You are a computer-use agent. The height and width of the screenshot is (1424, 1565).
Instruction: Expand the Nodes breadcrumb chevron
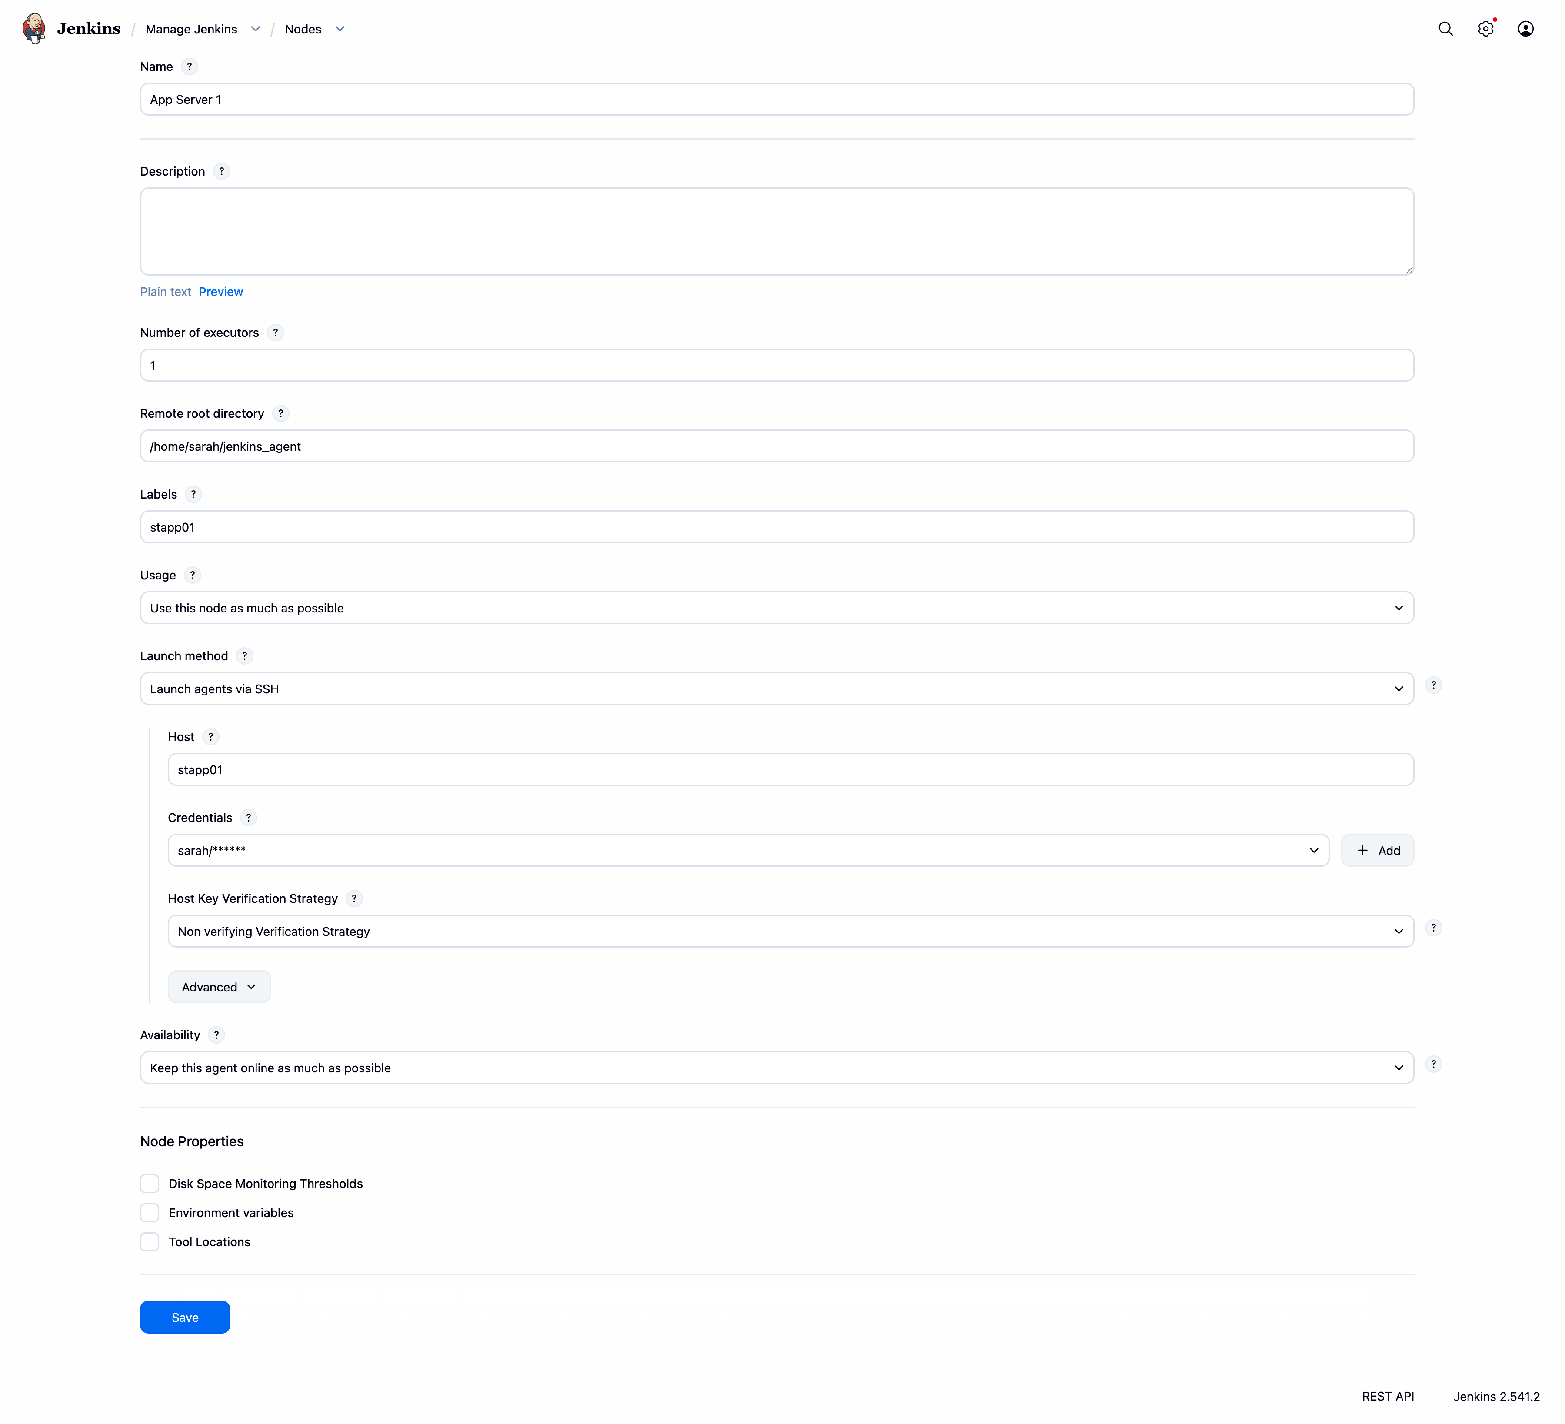tap(340, 30)
